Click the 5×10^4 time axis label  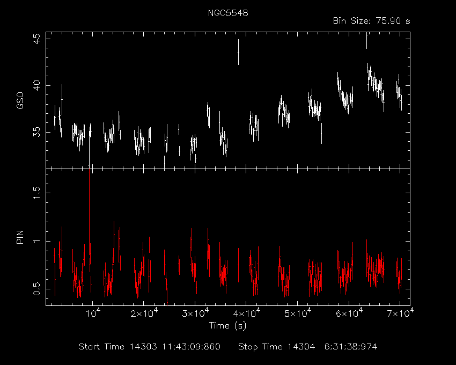click(x=298, y=314)
